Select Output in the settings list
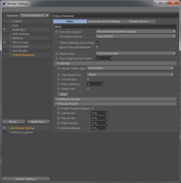The width and height of the screenshot is (181, 183). pyautogui.click(x=17, y=21)
